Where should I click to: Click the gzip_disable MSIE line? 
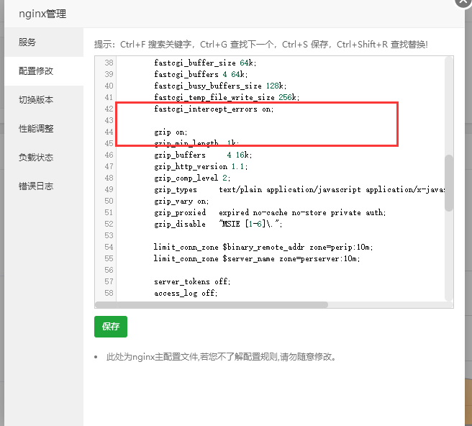tap(218, 224)
